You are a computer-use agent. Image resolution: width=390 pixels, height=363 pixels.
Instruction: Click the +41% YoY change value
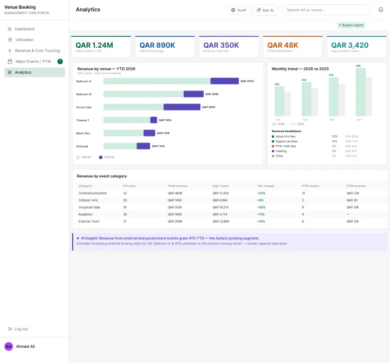[x=261, y=221]
